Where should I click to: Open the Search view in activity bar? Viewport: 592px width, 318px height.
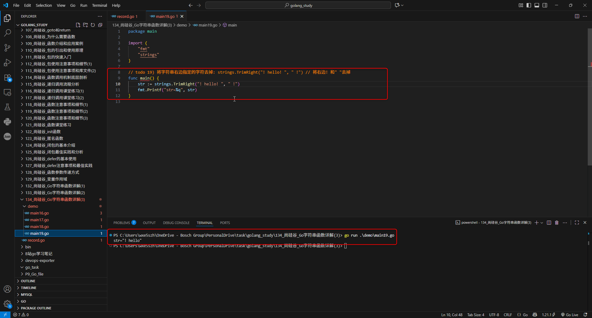7,33
